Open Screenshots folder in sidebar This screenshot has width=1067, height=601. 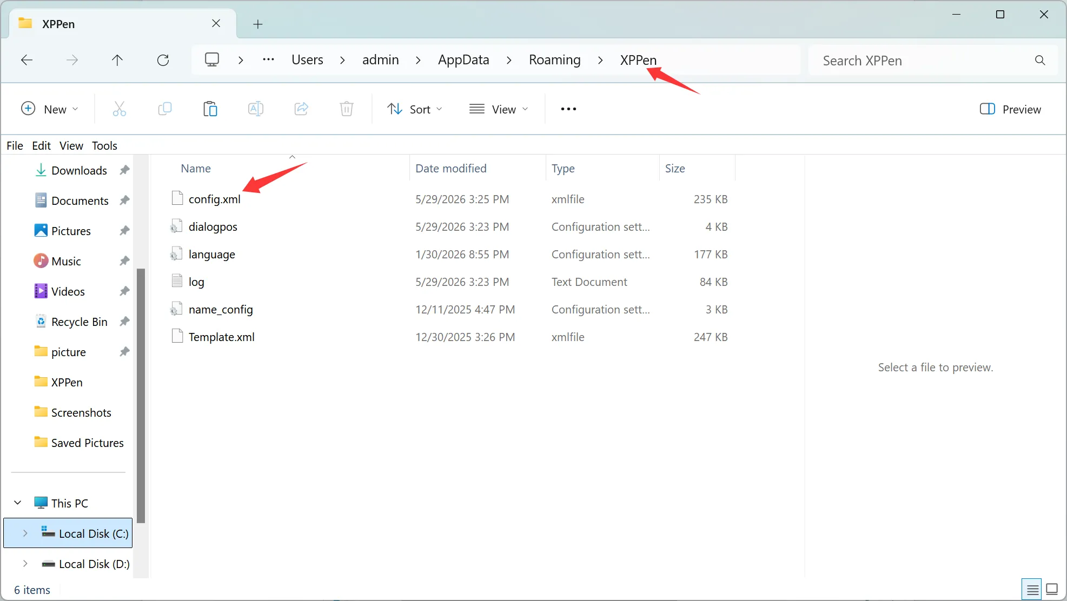click(x=81, y=412)
